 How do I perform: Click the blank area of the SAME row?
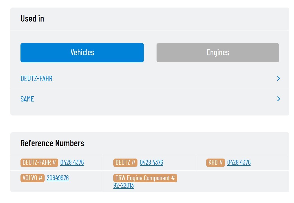pos(154,99)
